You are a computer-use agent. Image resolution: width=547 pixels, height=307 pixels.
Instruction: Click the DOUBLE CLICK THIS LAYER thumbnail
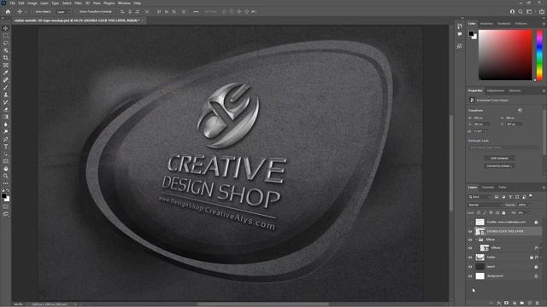(x=480, y=231)
